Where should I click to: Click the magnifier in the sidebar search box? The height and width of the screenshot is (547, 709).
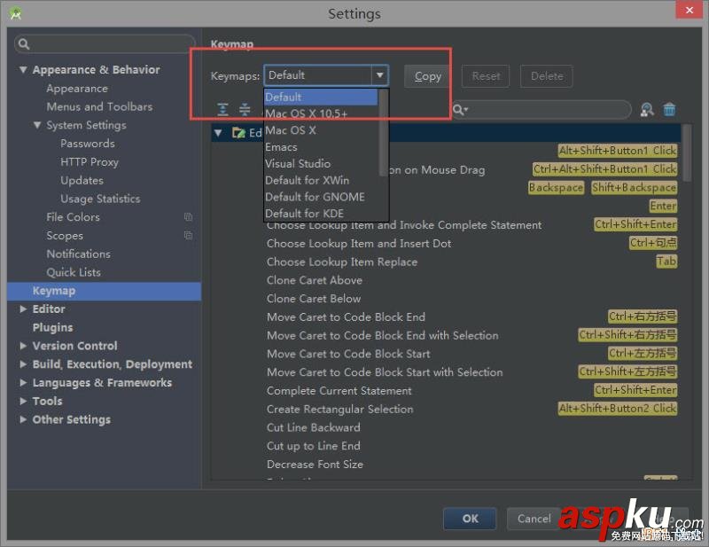(x=23, y=42)
